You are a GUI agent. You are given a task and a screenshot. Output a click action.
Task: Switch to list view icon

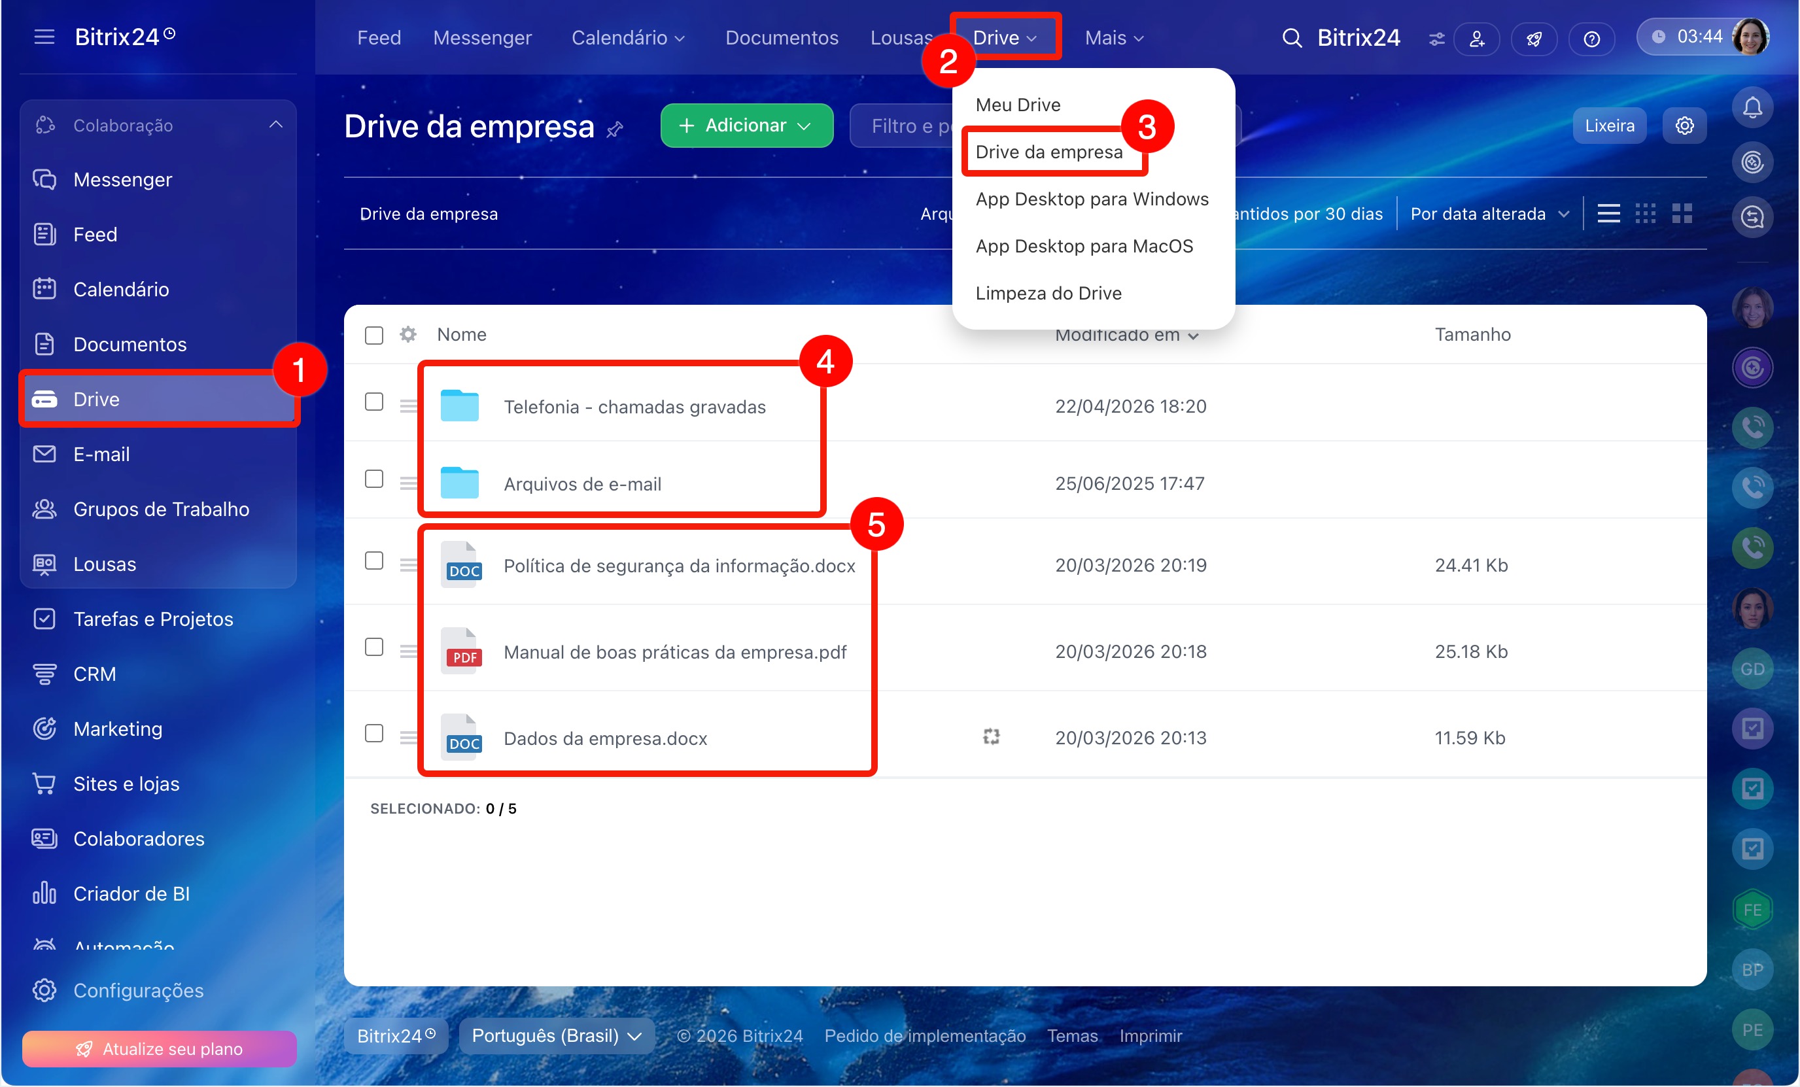click(x=1608, y=213)
